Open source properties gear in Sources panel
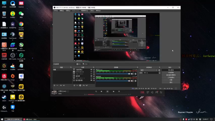Screen dimensions: 215x121 [80, 85]
